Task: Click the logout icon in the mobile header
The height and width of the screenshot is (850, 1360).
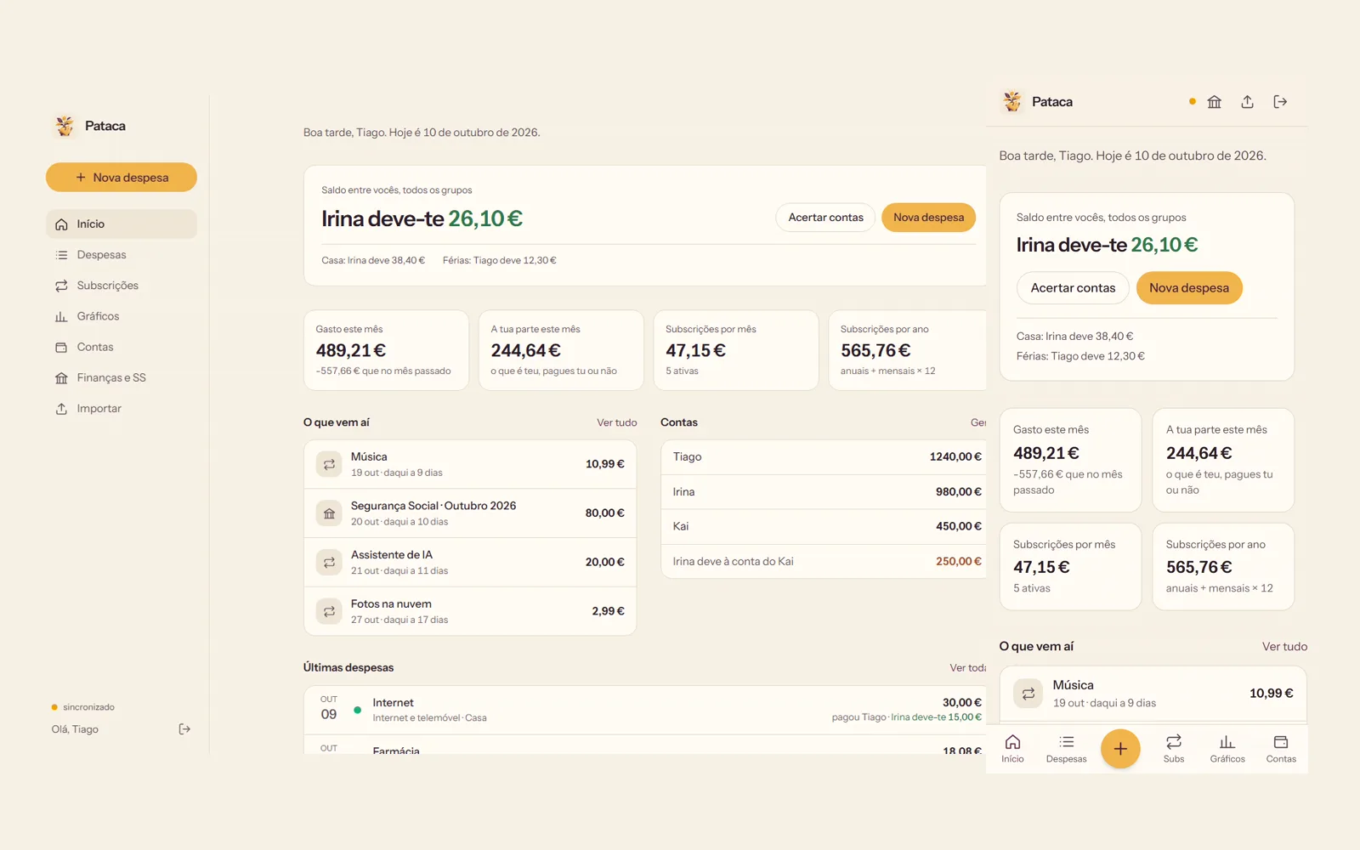Action: click(x=1280, y=102)
